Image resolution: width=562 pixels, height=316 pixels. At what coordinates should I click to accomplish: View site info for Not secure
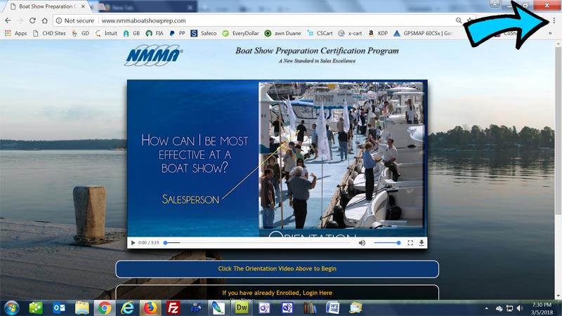75,21
